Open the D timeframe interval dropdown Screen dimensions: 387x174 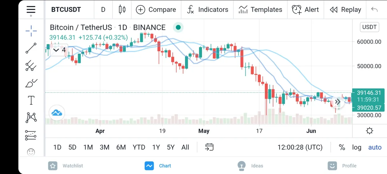coord(103,10)
